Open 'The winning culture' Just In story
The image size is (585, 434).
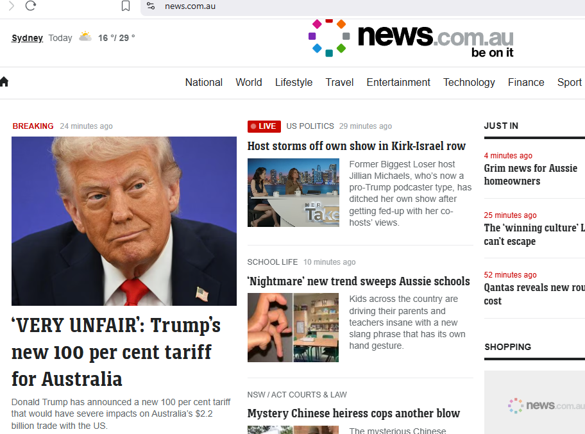coord(534,234)
